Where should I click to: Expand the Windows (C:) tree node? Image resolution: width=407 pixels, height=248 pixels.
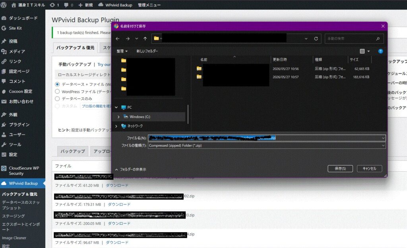[x=118, y=117]
